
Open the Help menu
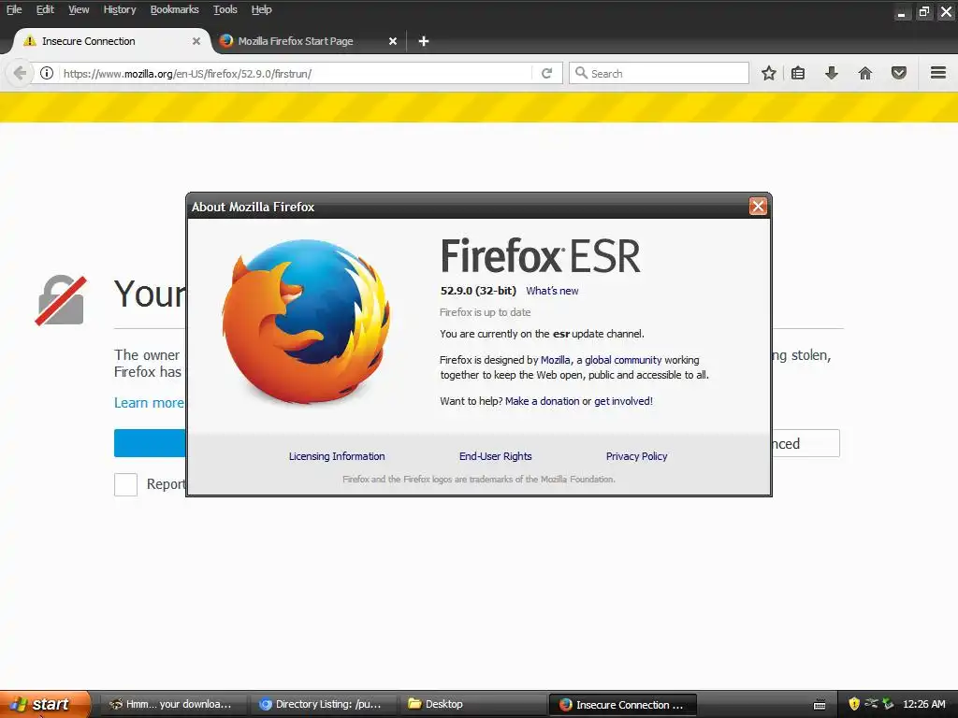tap(261, 9)
